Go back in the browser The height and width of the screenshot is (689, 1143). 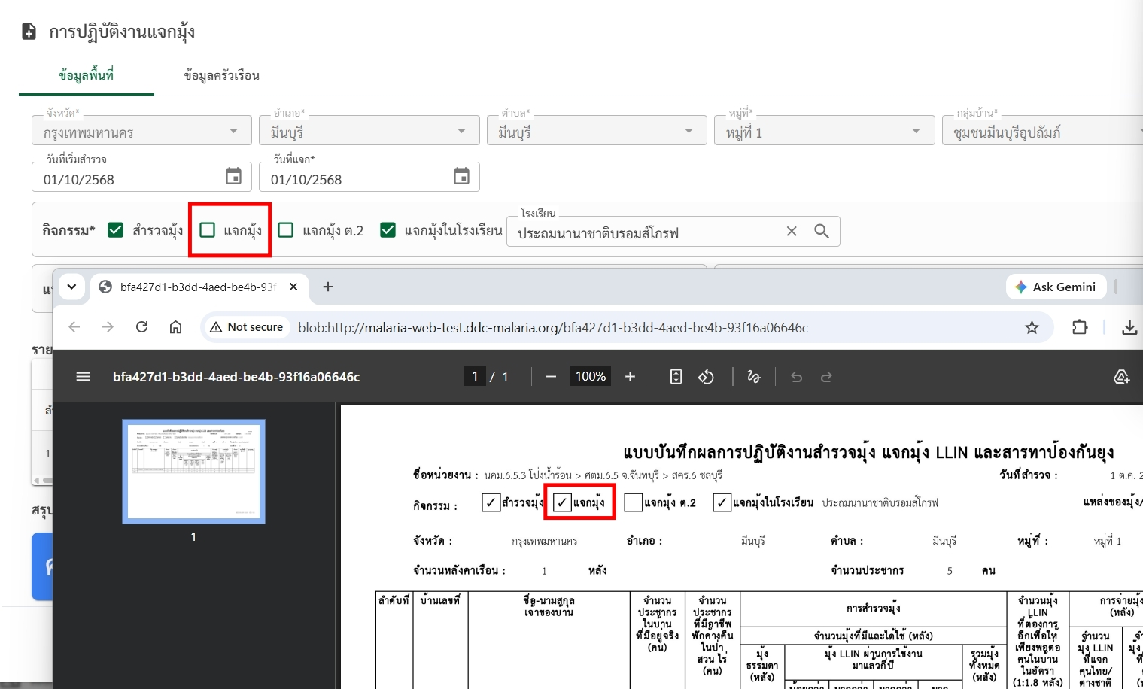pos(74,327)
